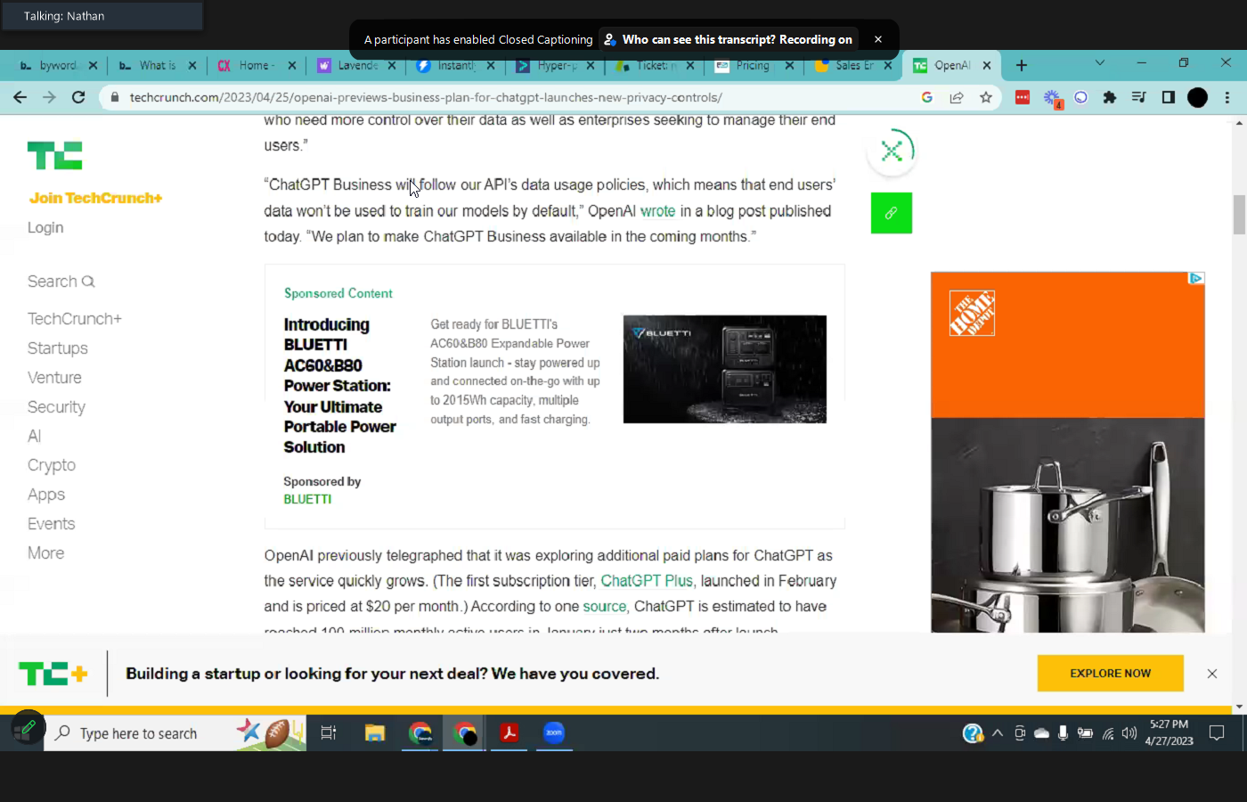Toggle the browser side panel icon
This screenshot has width=1247, height=802.
(x=1168, y=97)
